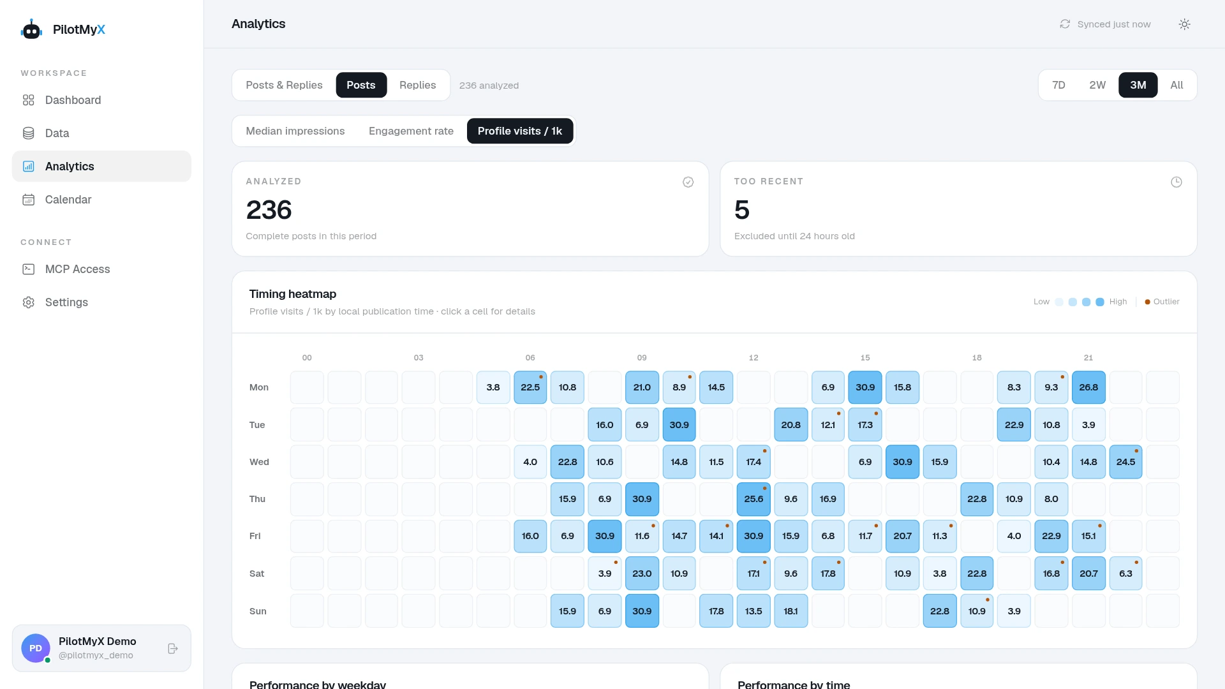Open the Data page
The height and width of the screenshot is (689, 1225).
(101, 133)
